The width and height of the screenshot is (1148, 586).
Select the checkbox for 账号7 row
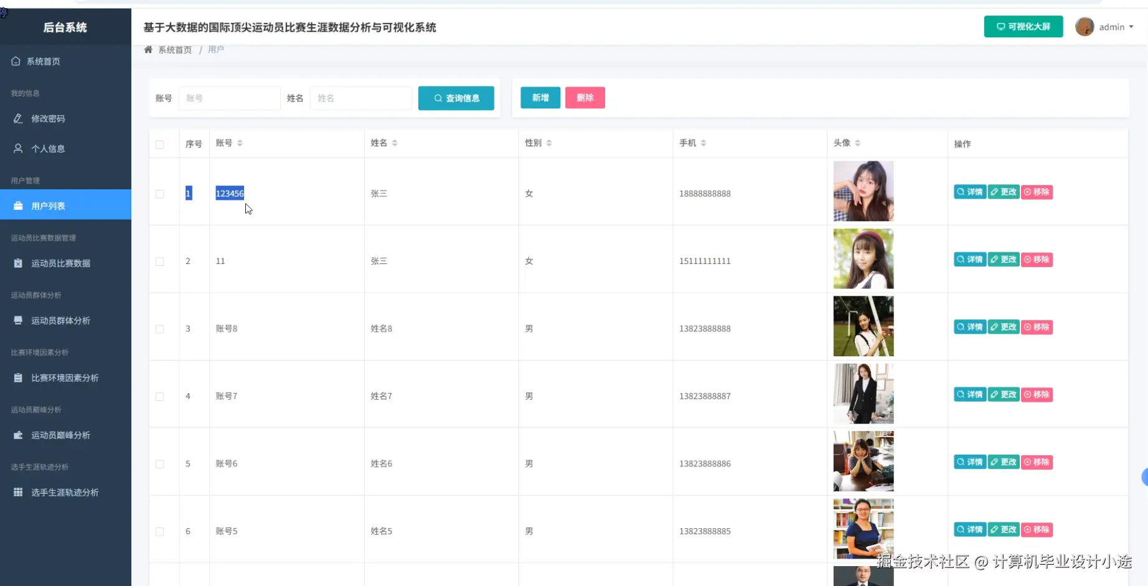coord(160,397)
